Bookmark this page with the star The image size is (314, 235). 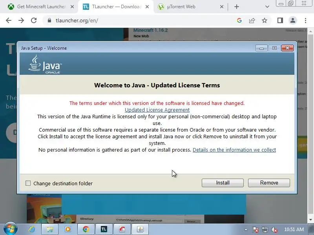tap(265, 20)
